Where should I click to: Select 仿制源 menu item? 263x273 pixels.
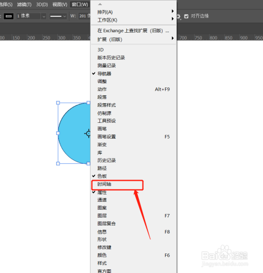pyautogui.click(x=134, y=113)
